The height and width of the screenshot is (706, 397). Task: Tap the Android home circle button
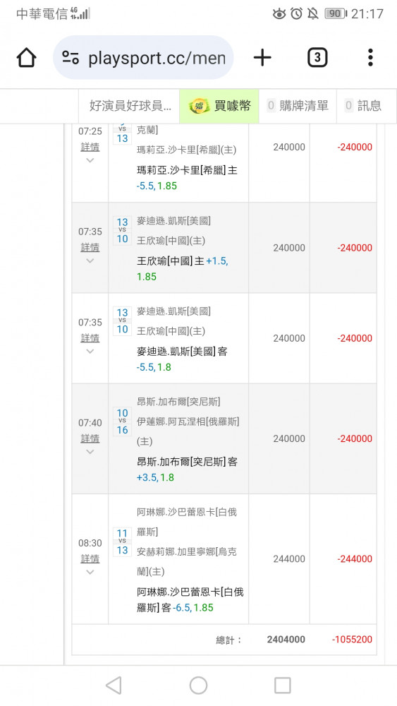[x=198, y=686]
